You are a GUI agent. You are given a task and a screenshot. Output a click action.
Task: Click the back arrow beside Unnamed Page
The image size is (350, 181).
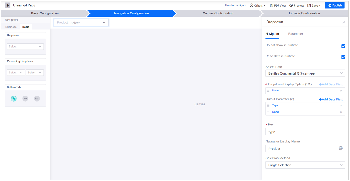coord(8,5)
